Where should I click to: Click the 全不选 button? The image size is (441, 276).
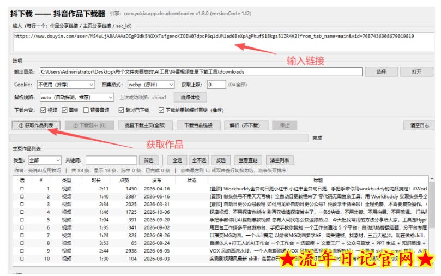[x=199, y=160]
